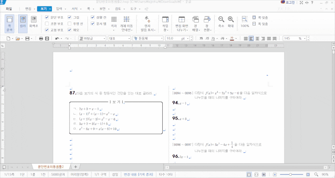Select 컬러 color display mode

click(23, 24)
